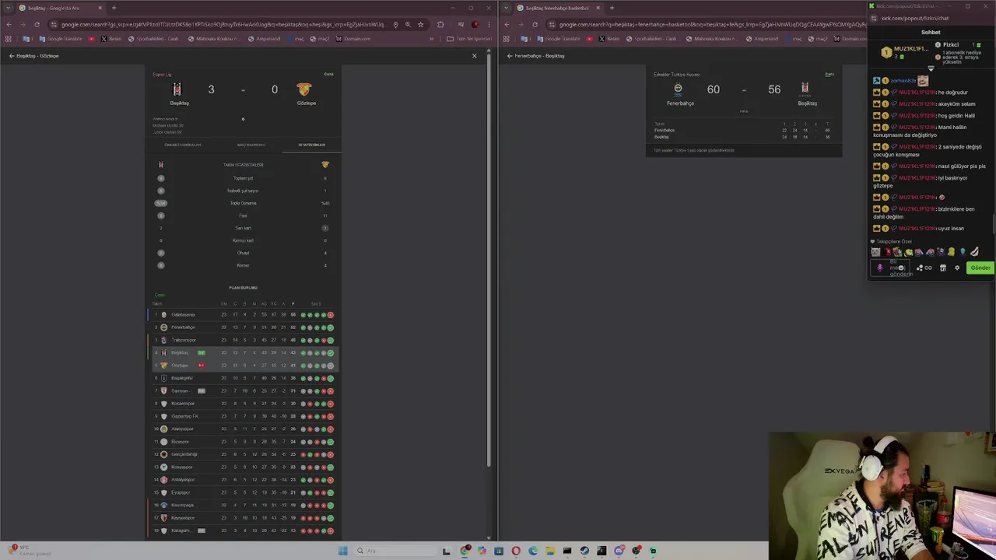Click the Süper Lig label above score
996x560 pixels.
click(x=163, y=75)
